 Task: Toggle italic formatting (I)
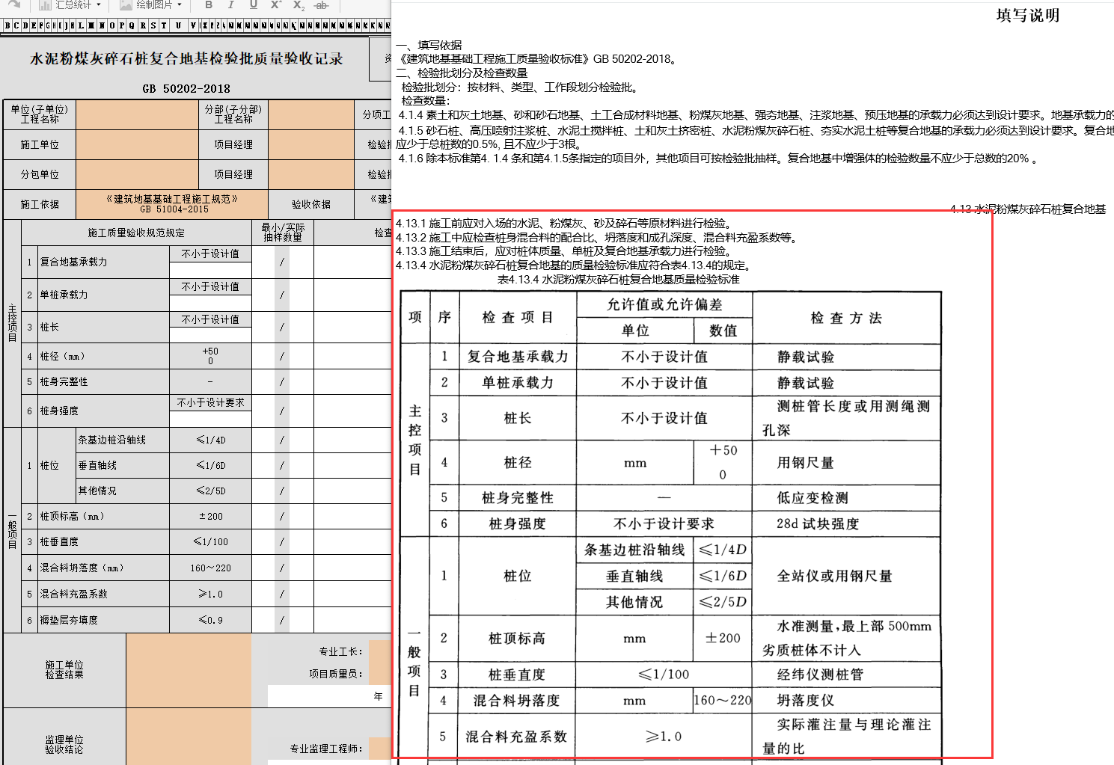pos(230,4)
